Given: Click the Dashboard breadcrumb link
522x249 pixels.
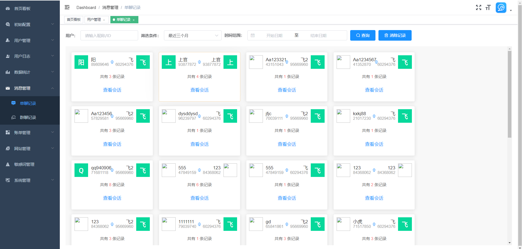Looking at the screenshot, I should tap(86, 7).
